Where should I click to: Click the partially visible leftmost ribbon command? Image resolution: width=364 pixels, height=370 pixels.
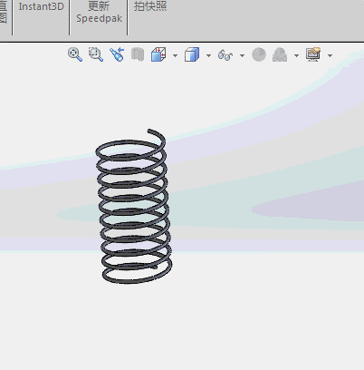click(3, 12)
